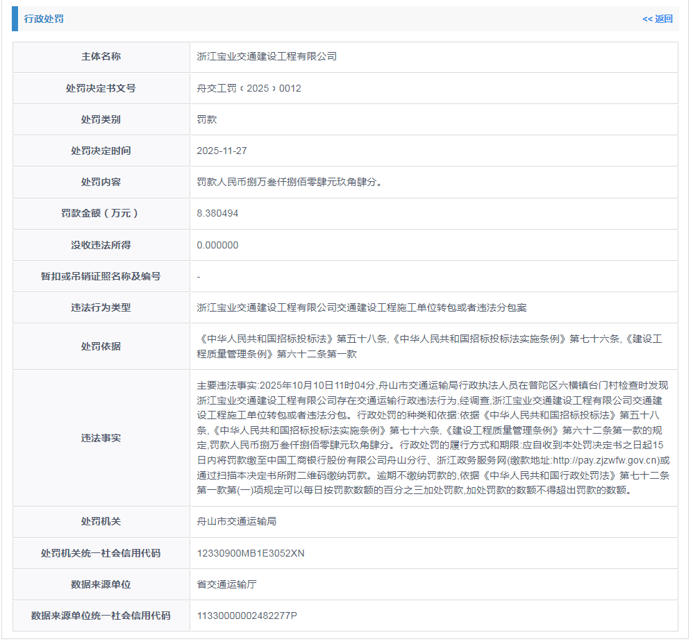The height and width of the screenshot is (644, 693).
Task: Click the 主体名称 row label
Action: pos(101,56)
